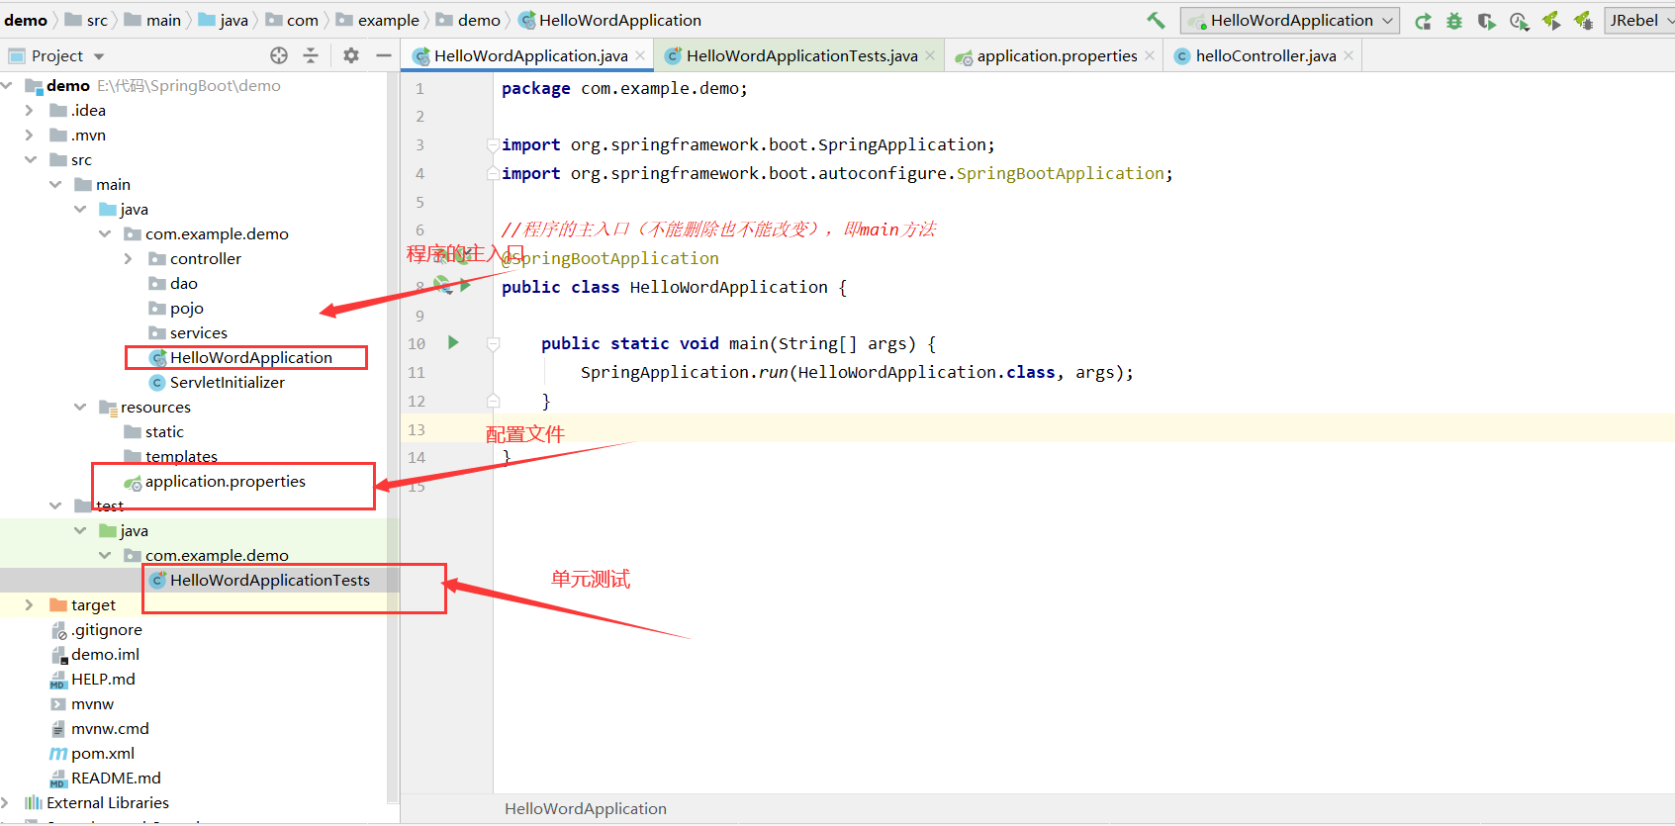This screenshot has height=826, width=1675.
Task: Start debugging with the green bug icon
Action: pyautogui.click(x=1454, y=21)
